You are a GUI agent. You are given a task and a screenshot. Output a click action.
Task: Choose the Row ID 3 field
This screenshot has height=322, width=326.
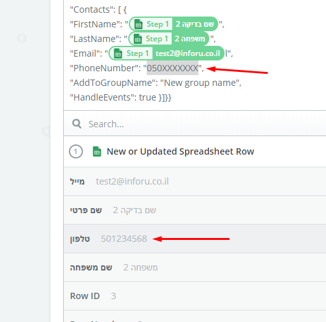(x=195, y=296)
